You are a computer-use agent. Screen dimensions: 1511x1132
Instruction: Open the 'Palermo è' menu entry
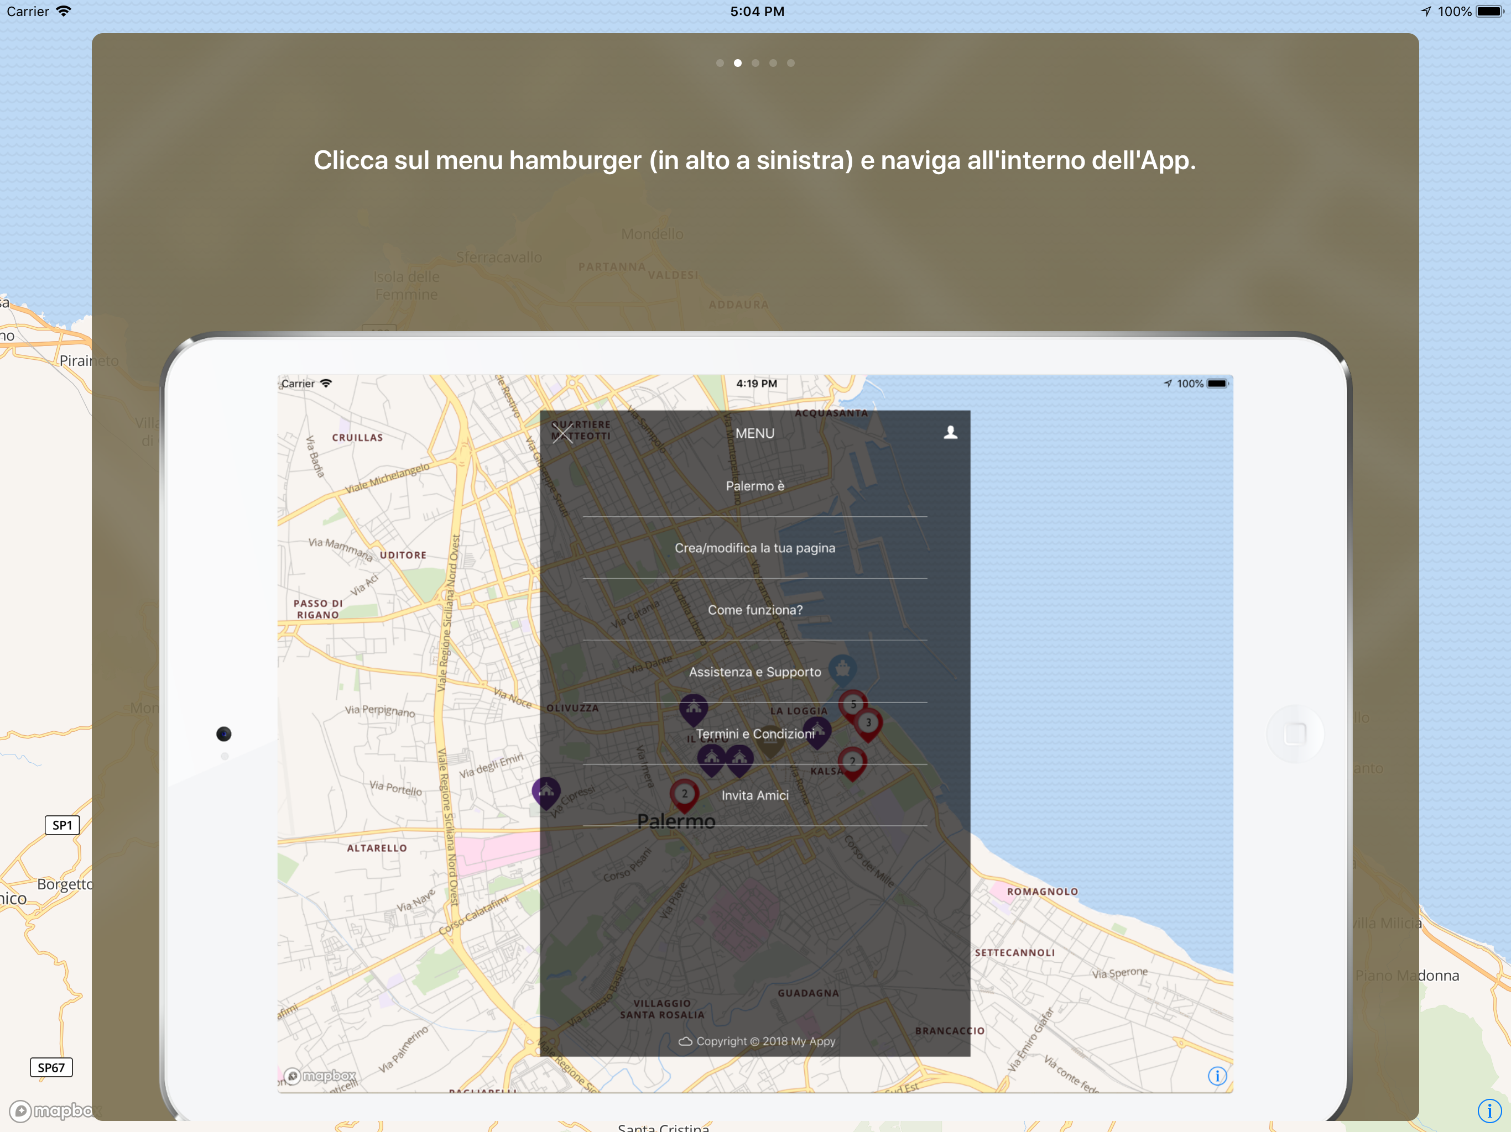tap(755, 486)
